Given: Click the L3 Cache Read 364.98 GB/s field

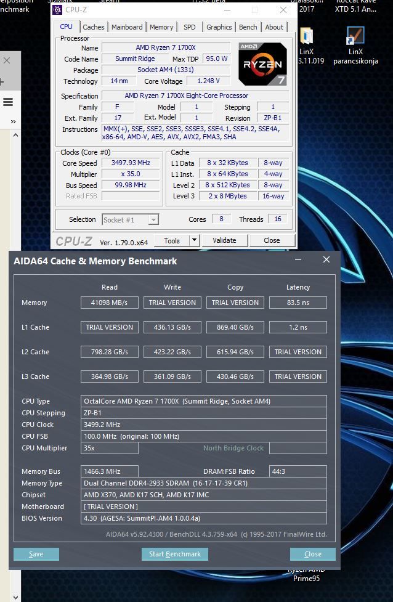Looking at the screenshot, I should tap(110, 376).
